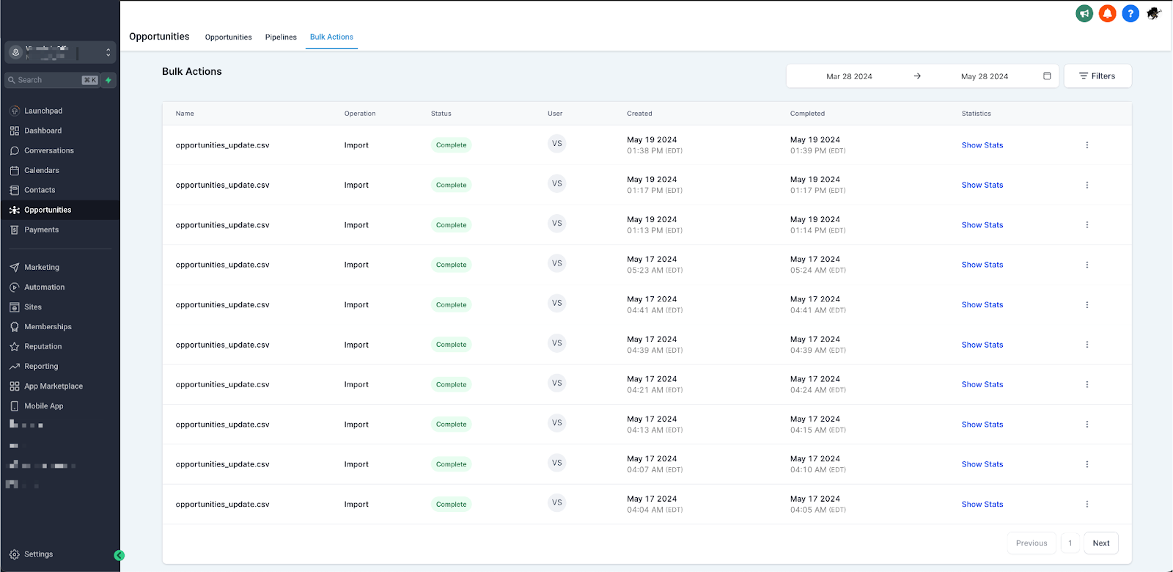The height and width of the screenshot is (572, 1173).
Task: Click the Created column header
Action: click(639, 114)
